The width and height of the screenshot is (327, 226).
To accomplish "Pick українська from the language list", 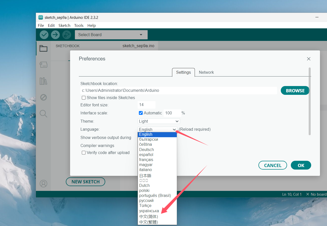I will [x=157, y=211].
